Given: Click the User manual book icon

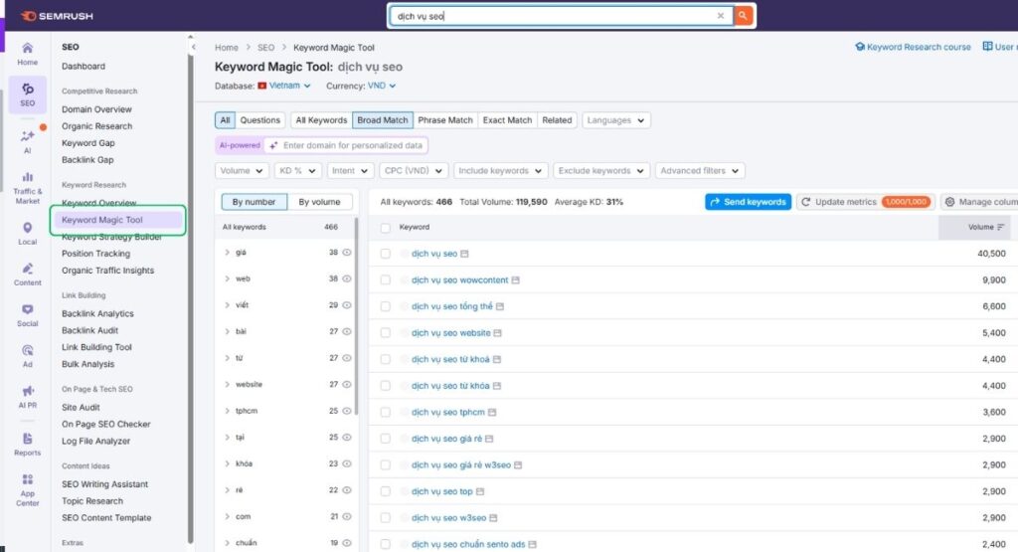Looking at the screenshot, I should pyautogui.click(x=987, y=47).
